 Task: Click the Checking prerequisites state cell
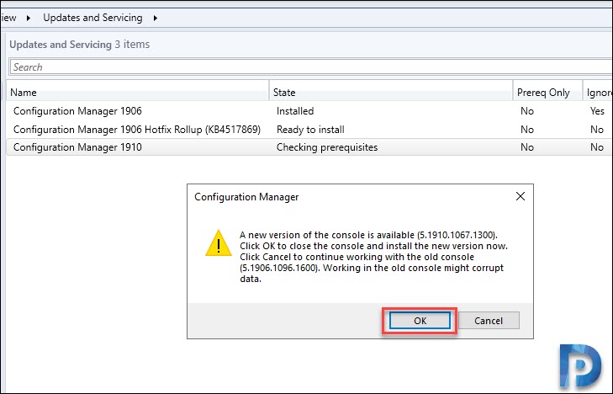327,147
